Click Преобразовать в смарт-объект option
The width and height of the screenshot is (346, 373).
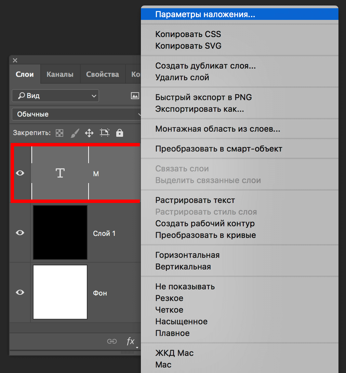tap(218, 149)
